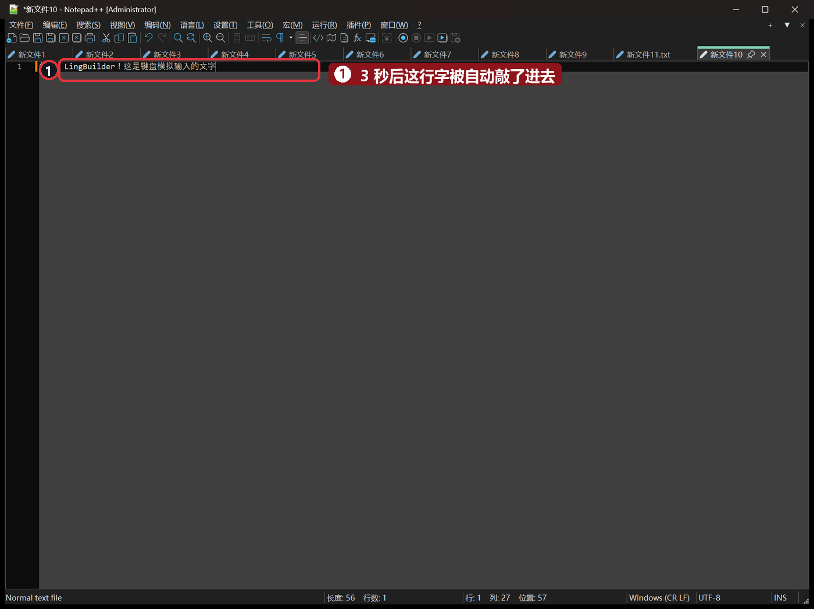Start macro recording with the record icon

403,38
